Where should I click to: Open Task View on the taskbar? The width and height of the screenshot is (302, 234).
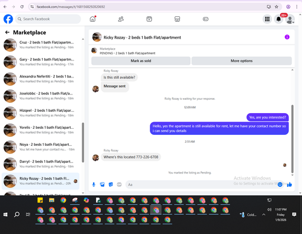[x=28, y=215]
